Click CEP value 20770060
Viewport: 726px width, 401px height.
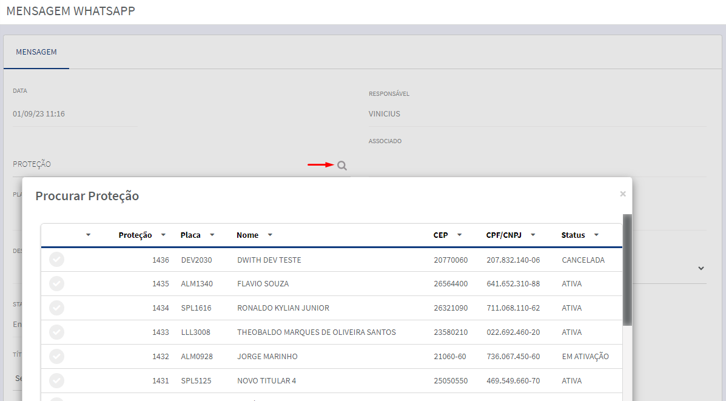(451, 260)
